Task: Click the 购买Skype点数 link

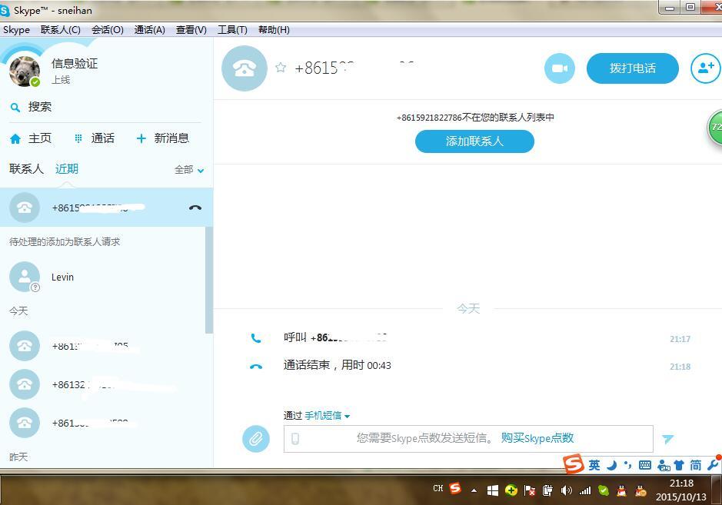Action: (x=537, y=438)
